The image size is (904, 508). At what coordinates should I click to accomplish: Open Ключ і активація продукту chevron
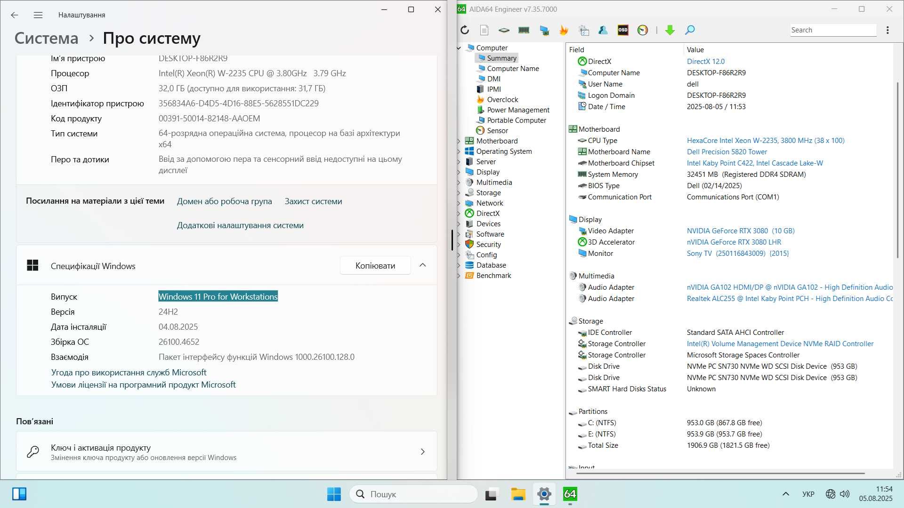click(x=423, y=452)
